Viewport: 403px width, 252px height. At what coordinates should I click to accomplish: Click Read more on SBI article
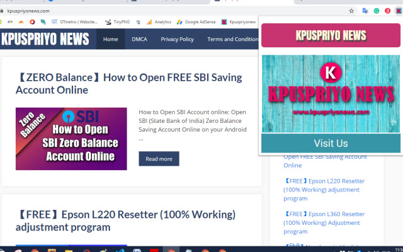point(159,159)
